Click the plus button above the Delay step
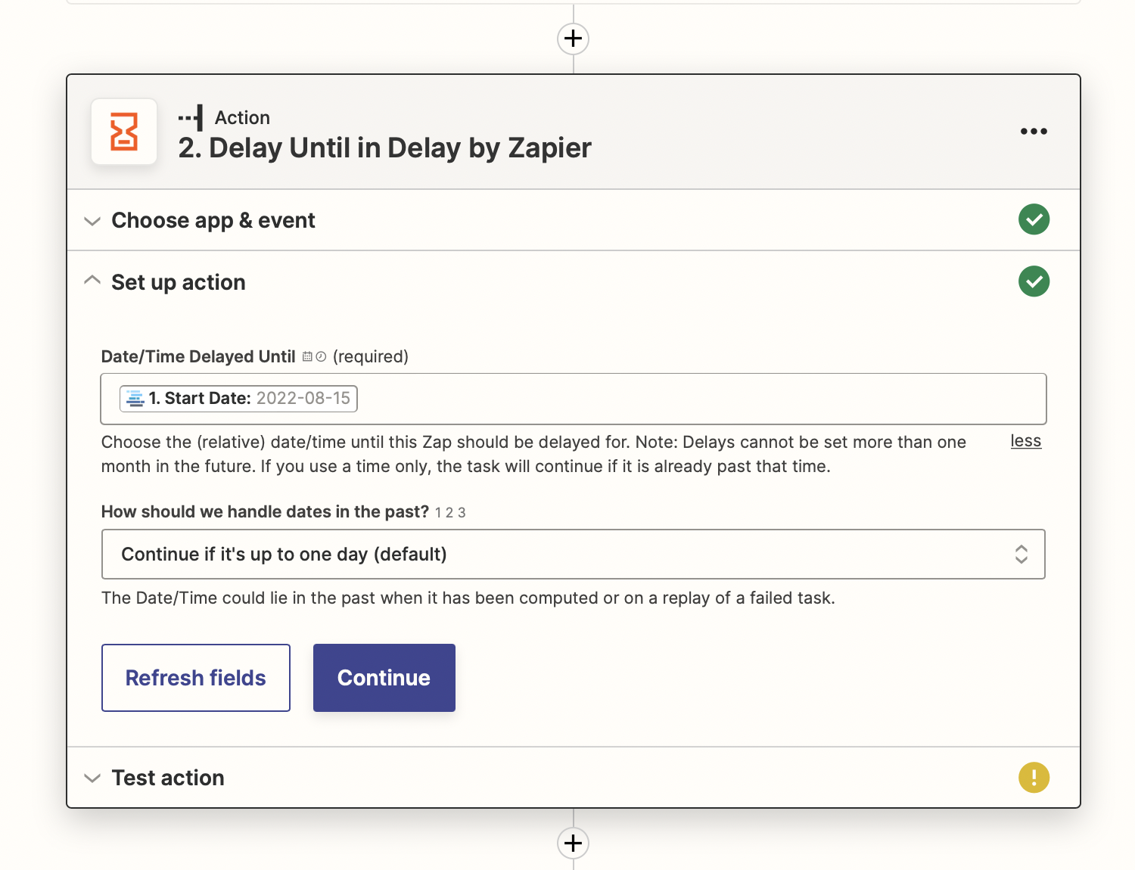 pos(573,38)
